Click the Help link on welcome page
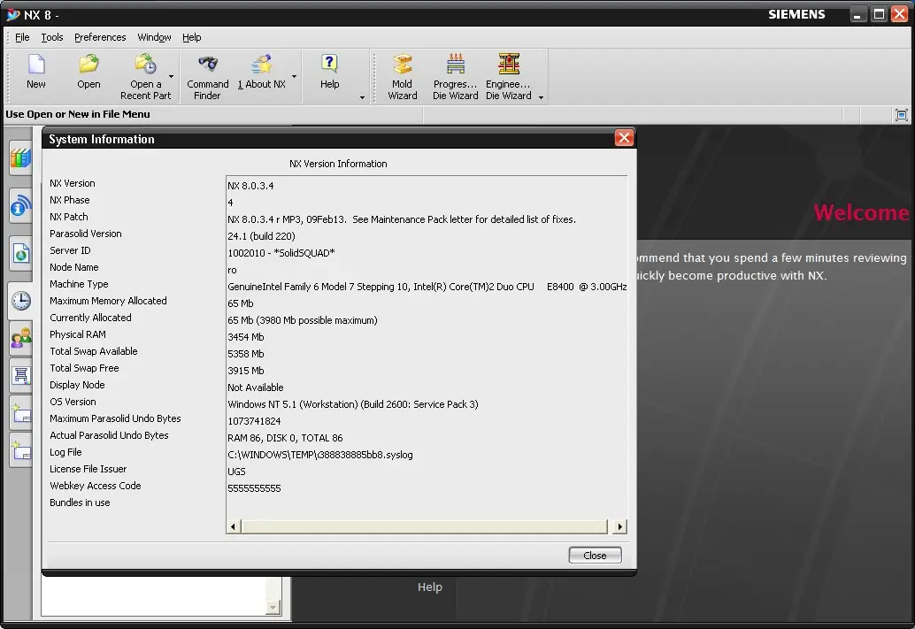 429,587
